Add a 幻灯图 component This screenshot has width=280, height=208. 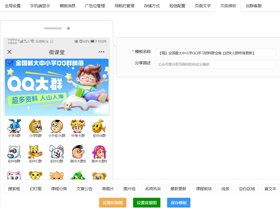35,189
